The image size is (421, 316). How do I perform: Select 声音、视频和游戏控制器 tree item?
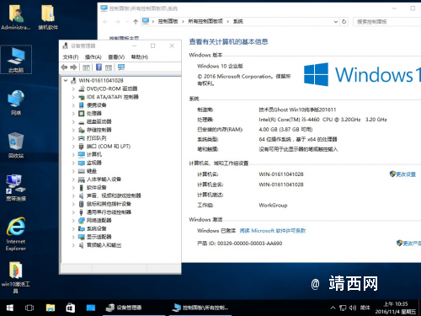click(x=114, y=195)
